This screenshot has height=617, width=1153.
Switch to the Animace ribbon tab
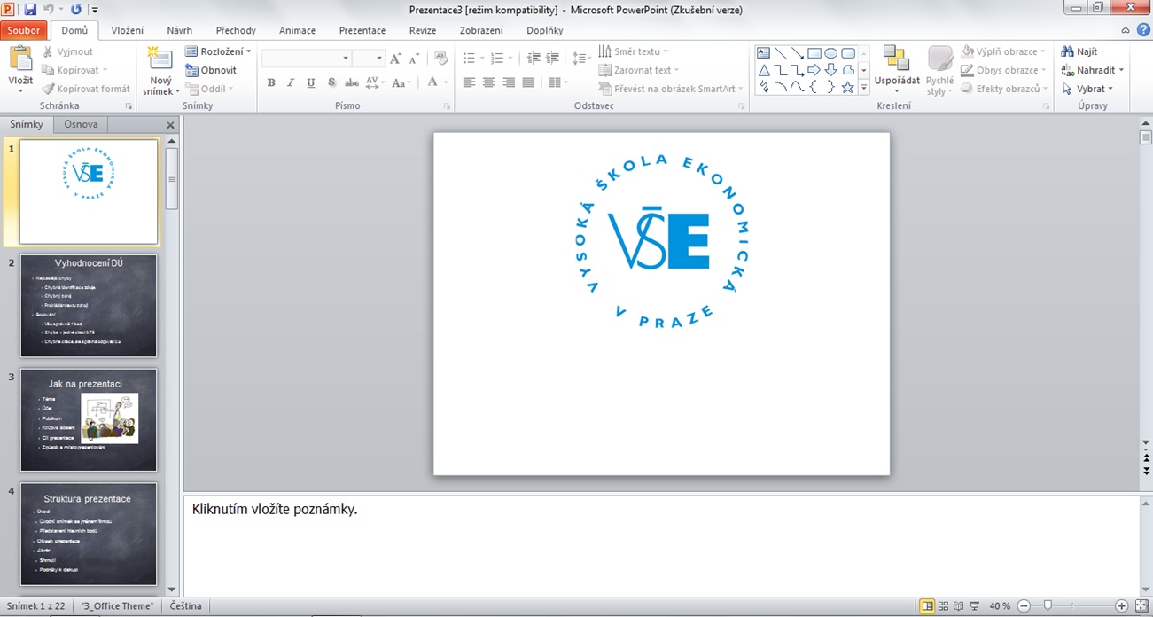point(298,30)
